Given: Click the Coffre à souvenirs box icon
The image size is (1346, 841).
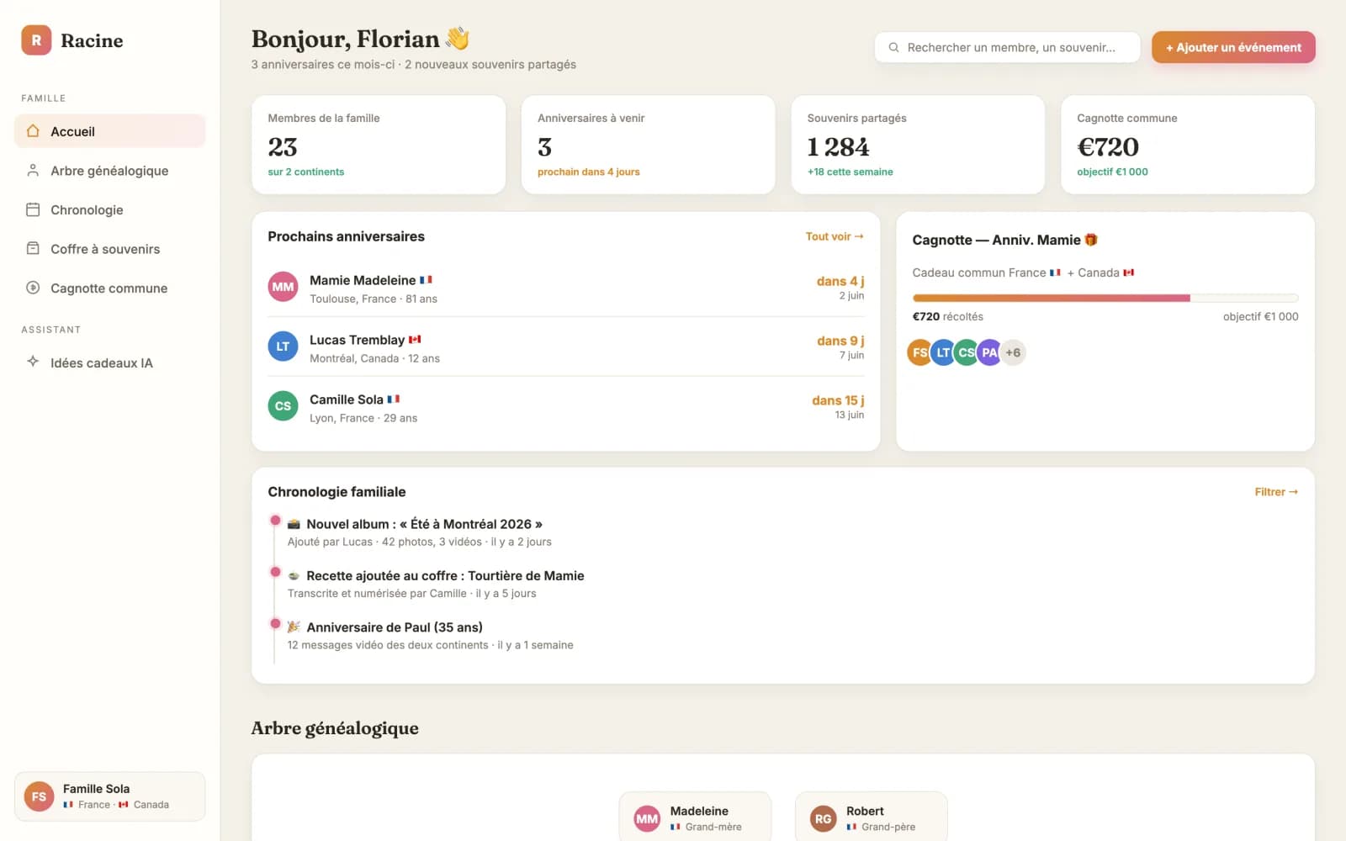Looking at the screenshot, I should pyautogui.click(x=33, y=249).
